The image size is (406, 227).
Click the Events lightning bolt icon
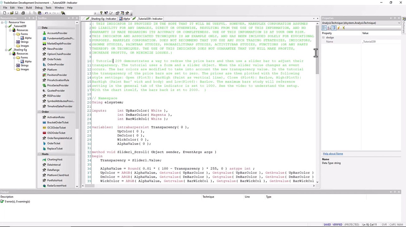point(339,28)
